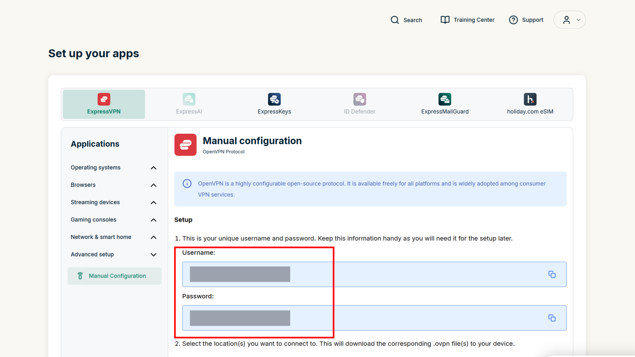Click inside the Username field

click(374, 274)
